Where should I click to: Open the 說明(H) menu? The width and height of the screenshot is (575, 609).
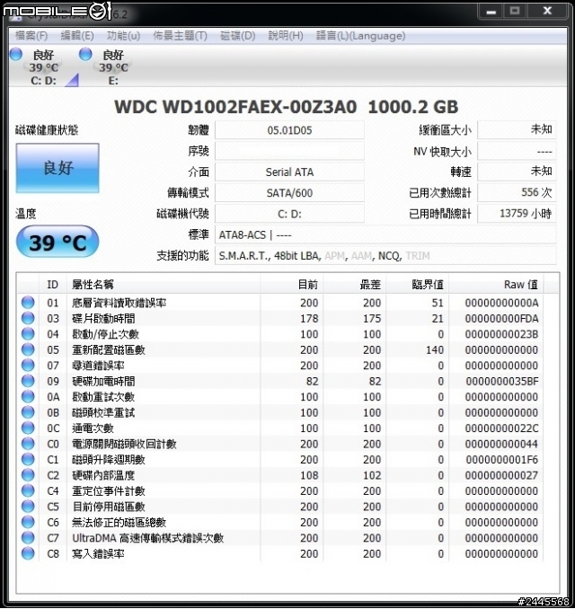point(286,36)
